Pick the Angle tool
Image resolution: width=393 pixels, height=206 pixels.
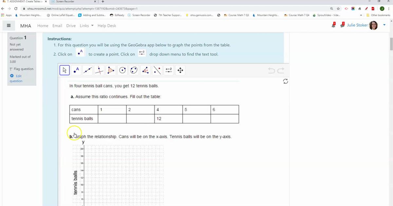click(145, 70)
